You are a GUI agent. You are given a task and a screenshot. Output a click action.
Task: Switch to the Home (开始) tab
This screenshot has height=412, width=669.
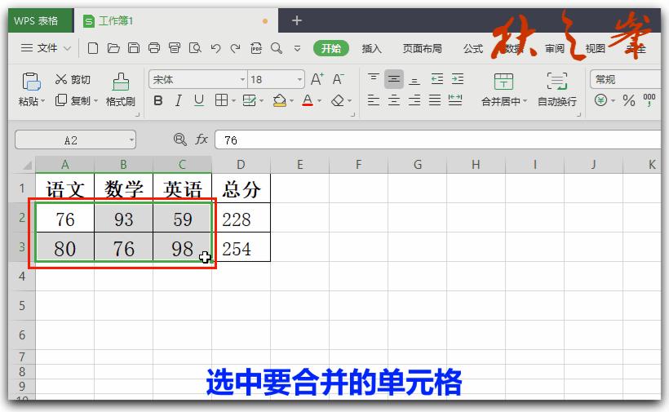(331, 48)
